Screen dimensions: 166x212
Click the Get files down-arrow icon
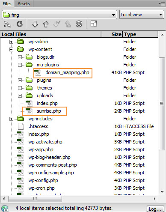[35, 24]
